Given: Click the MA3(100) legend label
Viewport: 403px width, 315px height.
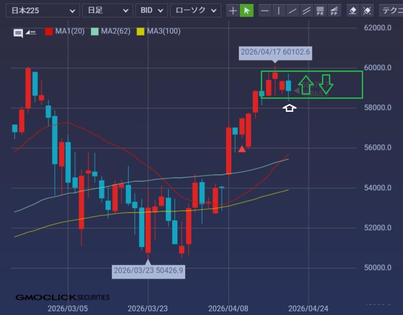Looking at the screenshot, I should tap(164, 32).
